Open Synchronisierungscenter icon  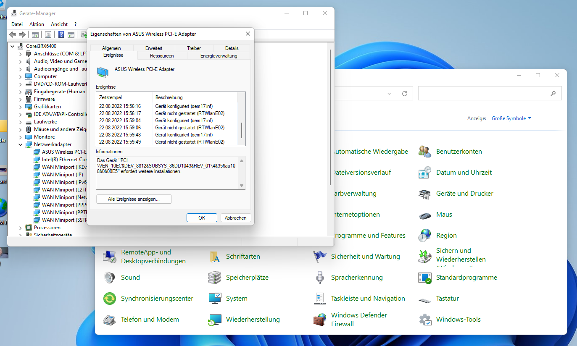click(110, 299)
